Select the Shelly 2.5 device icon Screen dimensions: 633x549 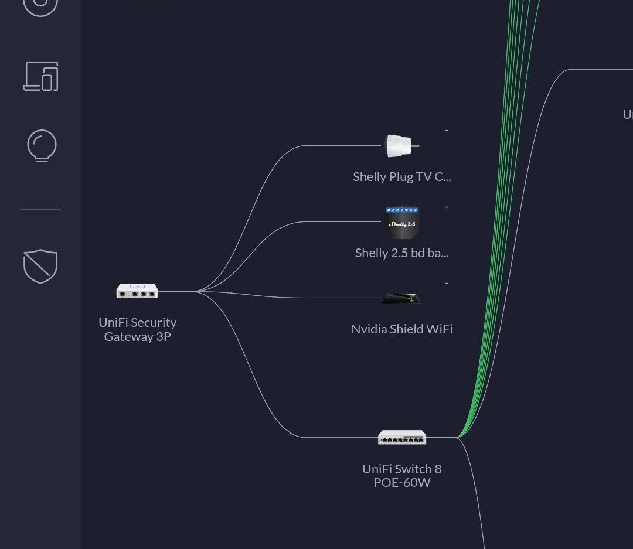pos(402,223)
